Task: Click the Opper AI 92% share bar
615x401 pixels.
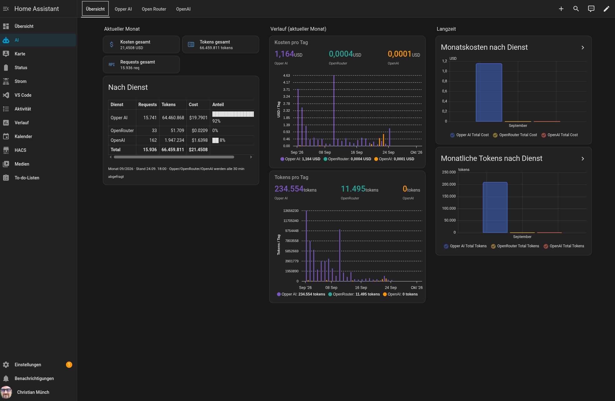Action: (x=233, y=114)
